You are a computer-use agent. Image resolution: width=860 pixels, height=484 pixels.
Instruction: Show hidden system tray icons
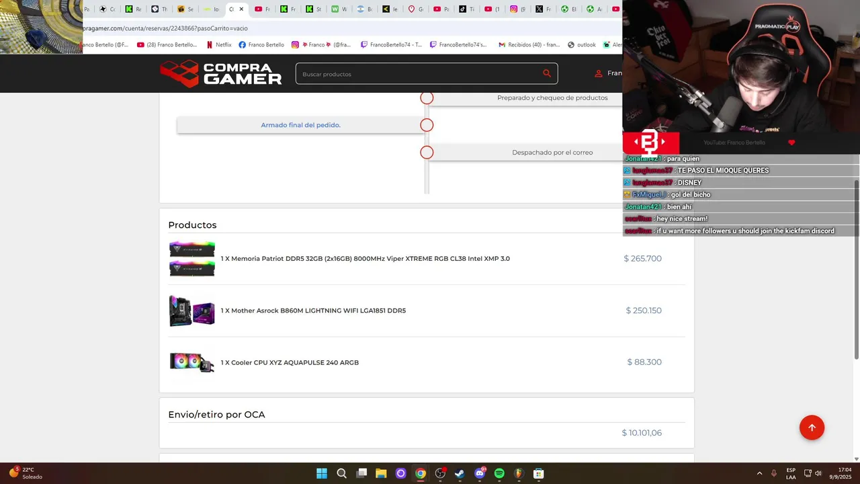pyautogui.click(x=759, y=473)
